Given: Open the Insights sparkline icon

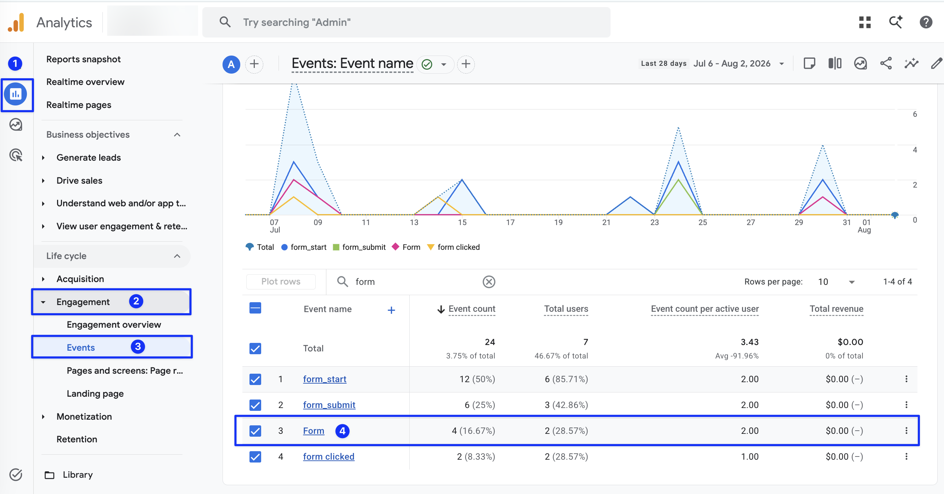Looking at the screenshot, I should (911, 64).
